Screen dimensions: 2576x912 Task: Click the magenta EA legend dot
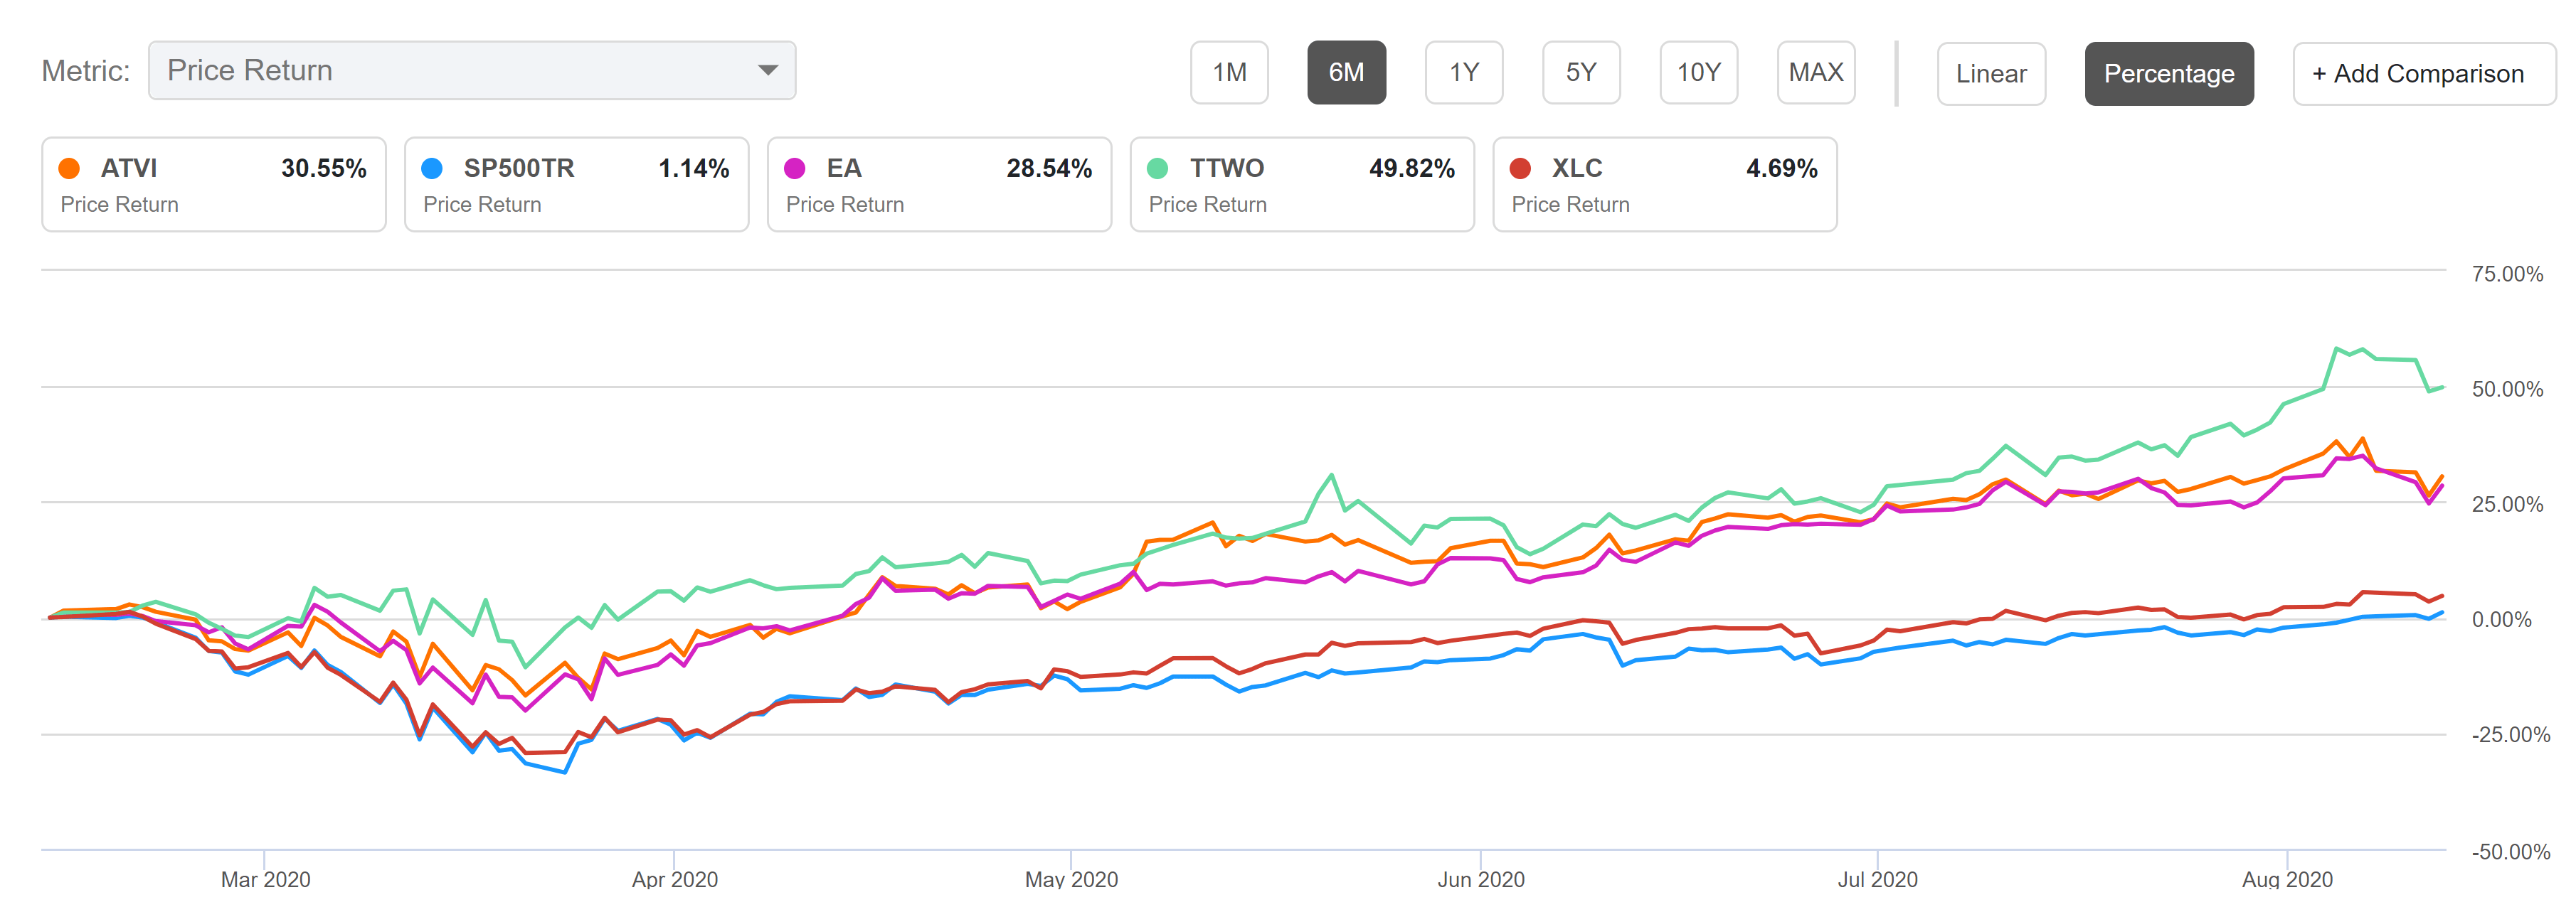tap(795, 168)
